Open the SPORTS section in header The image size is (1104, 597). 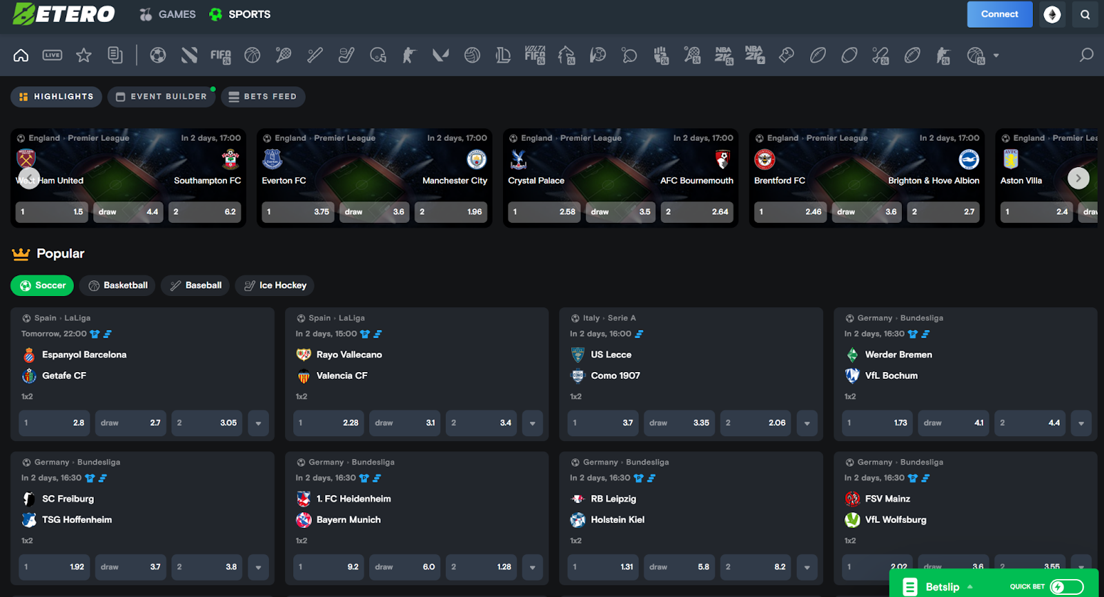pos(240,14)
